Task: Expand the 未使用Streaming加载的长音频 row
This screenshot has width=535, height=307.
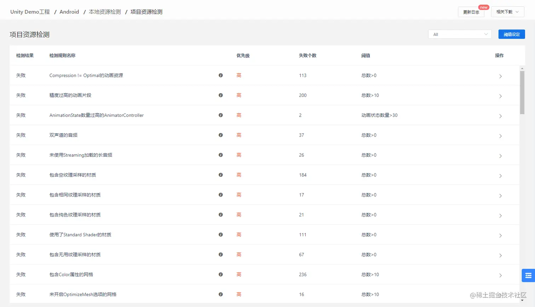Action: point(500,156)
